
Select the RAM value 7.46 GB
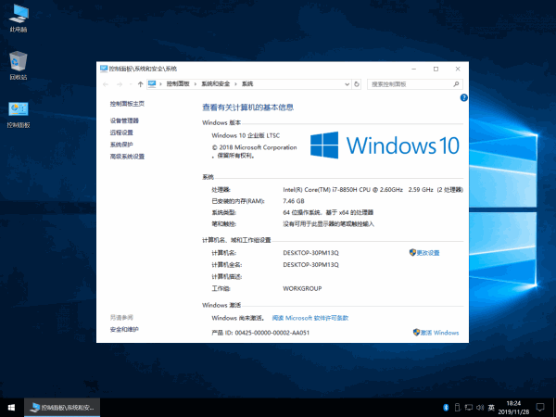pos(294,201)
